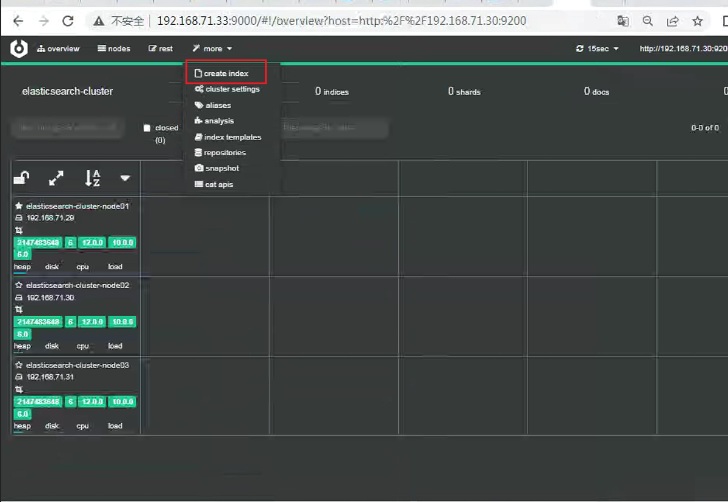The height and width of the screenshot is (502, 728).
Task: Click the Cerebro logo icon
Action: coord(19,49)
